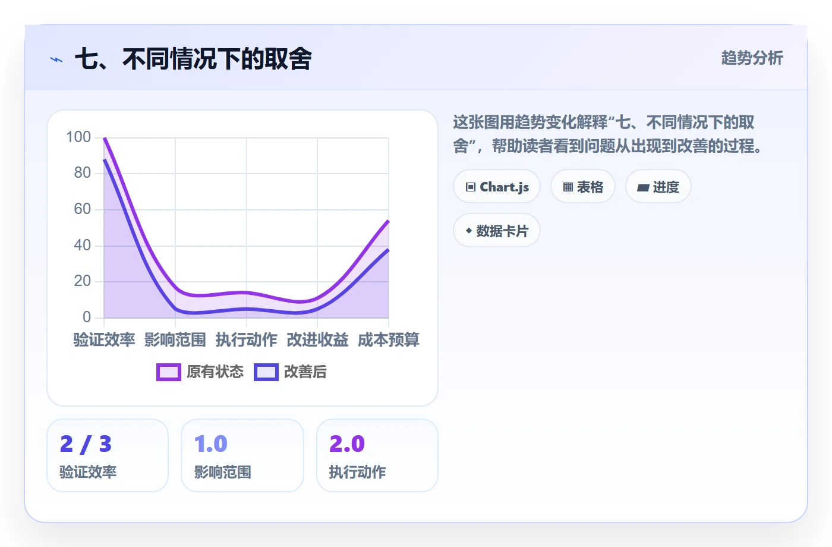Click the 改善后 legend label

click(x=305, y=372)
